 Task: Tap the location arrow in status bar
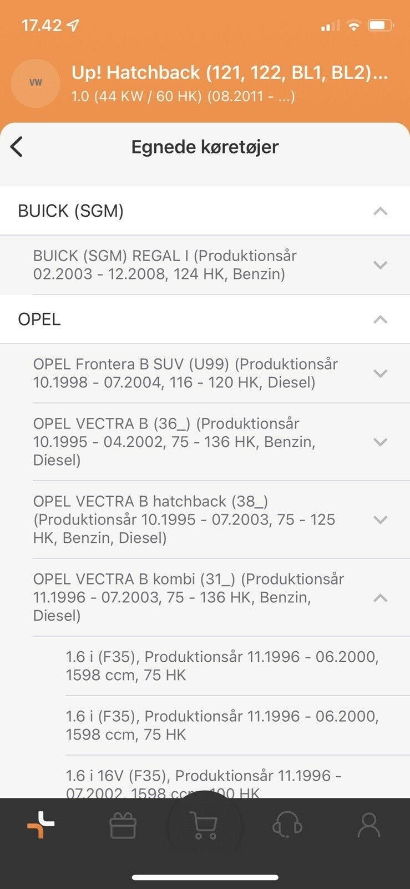pyautogui.click(x=73, y=25)
